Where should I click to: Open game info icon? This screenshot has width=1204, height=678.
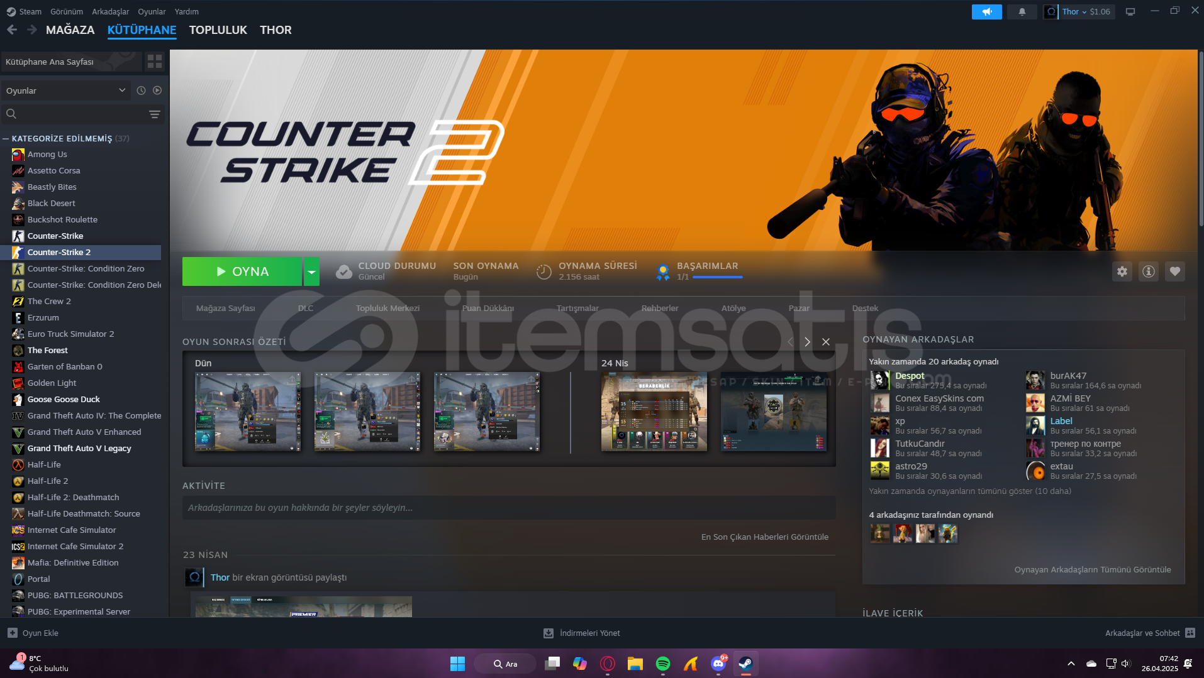tap(1149, 271)
